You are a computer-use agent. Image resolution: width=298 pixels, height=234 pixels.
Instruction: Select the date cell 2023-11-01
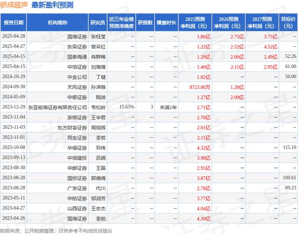(x=14, y=137)
